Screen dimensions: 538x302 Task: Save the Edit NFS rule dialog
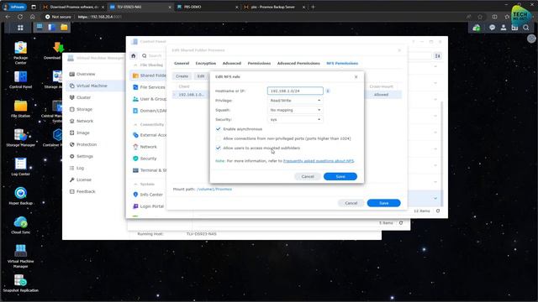340,177
